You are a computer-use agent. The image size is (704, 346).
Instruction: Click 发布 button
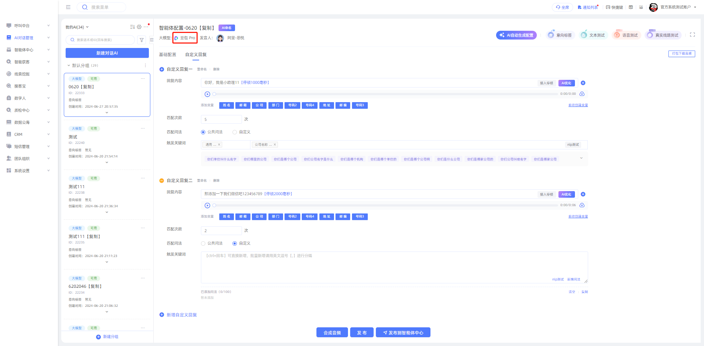tap(362, 332)
